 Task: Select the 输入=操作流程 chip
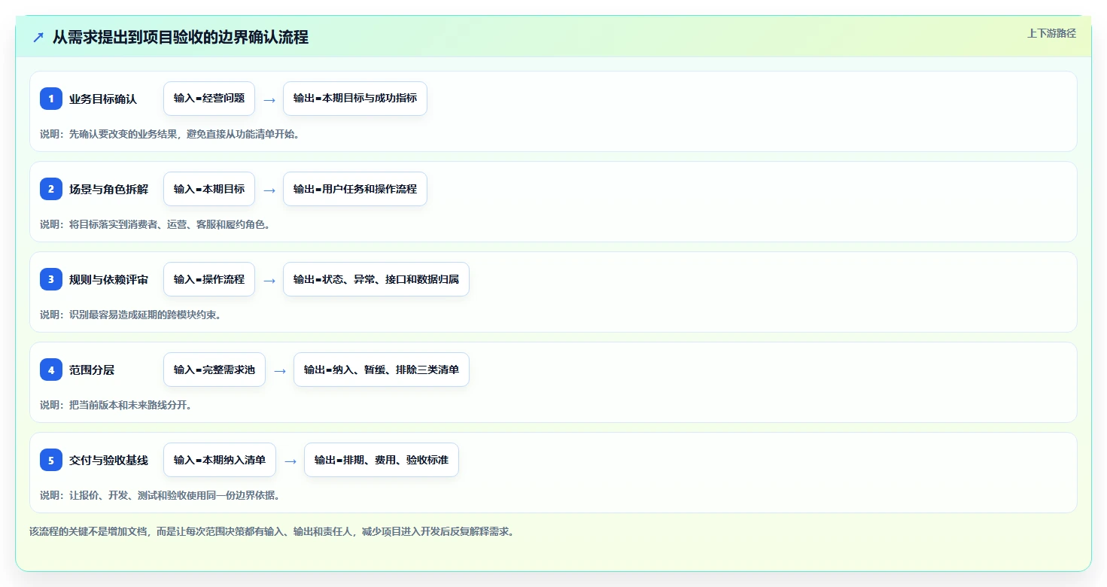pyautogui.click(x=209, y=279)
